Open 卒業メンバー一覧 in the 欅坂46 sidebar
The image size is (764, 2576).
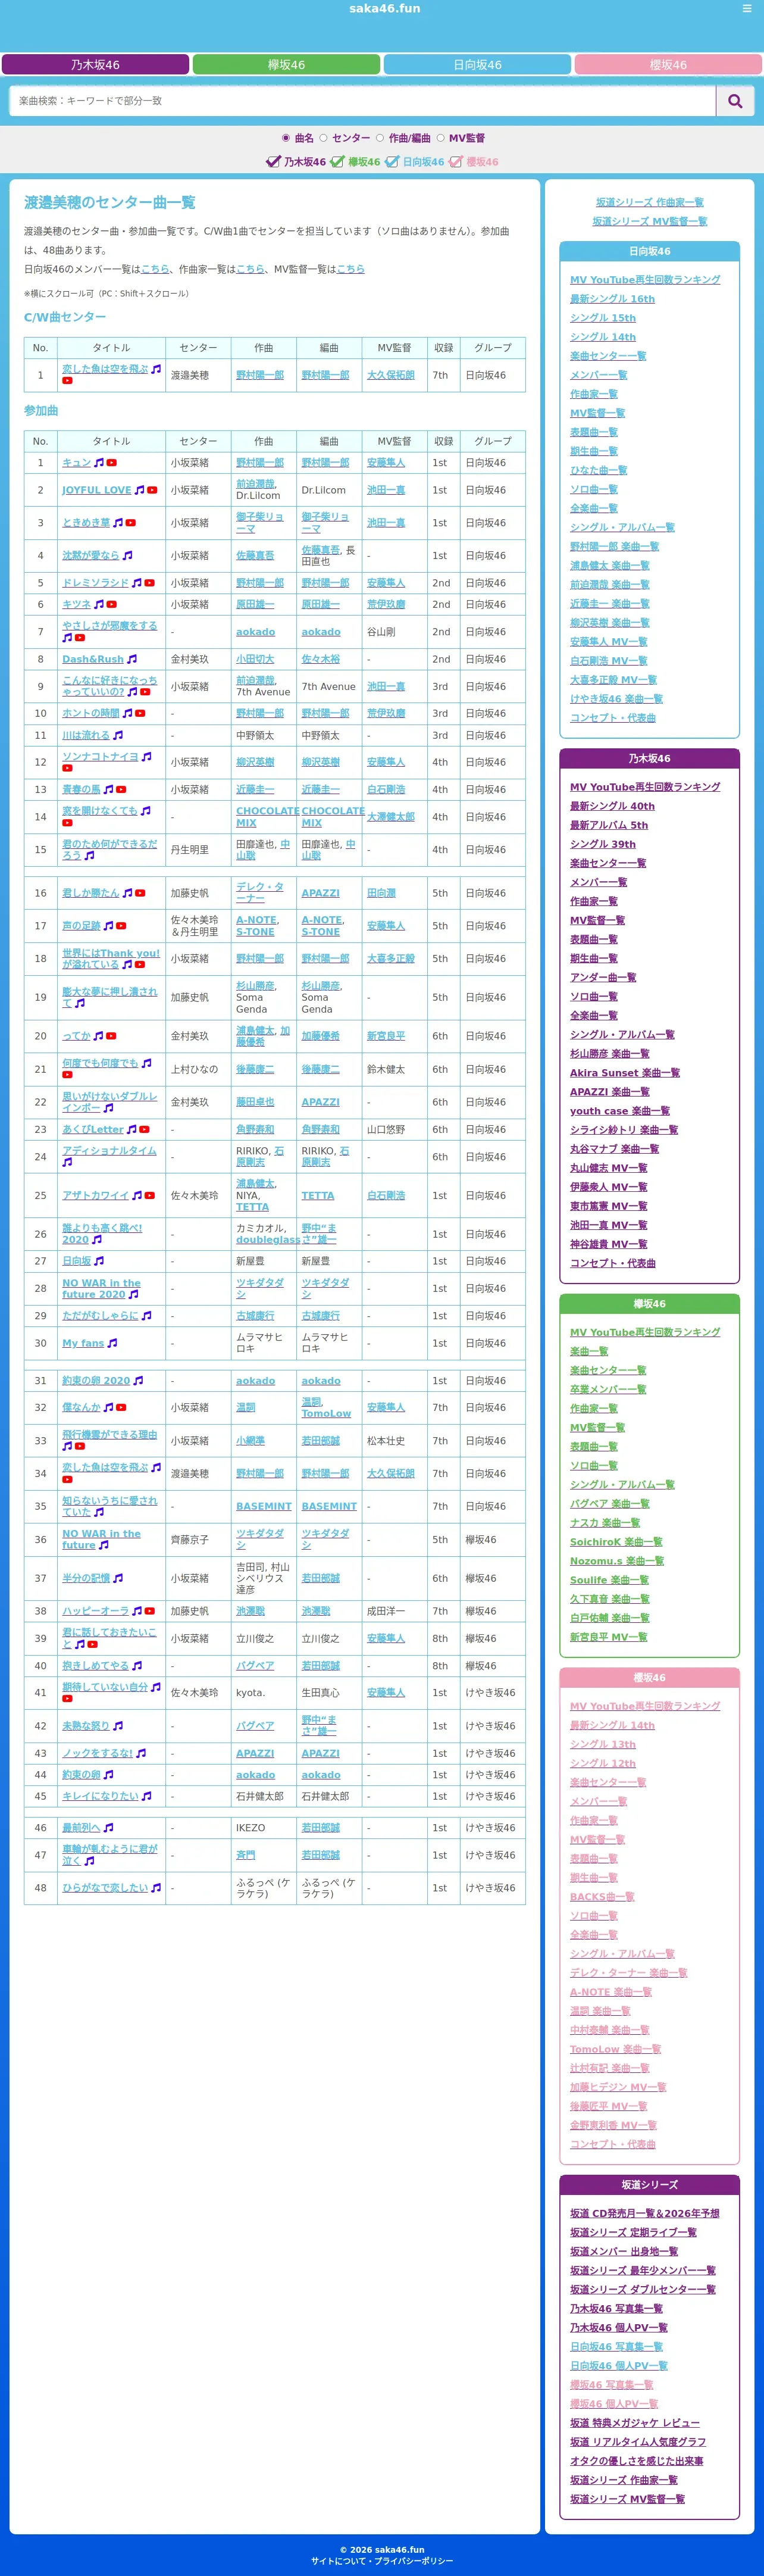(x=608, y=1389)
